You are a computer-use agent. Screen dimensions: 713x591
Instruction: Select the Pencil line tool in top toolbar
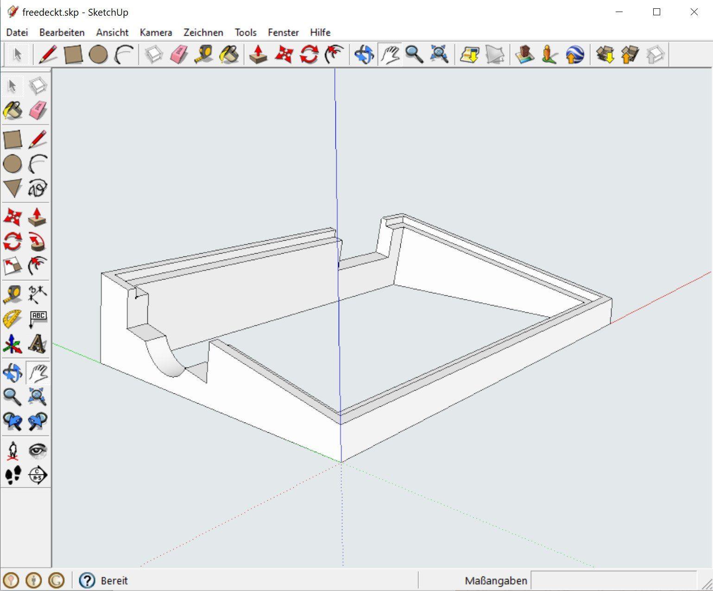click(x=48, y=55)
